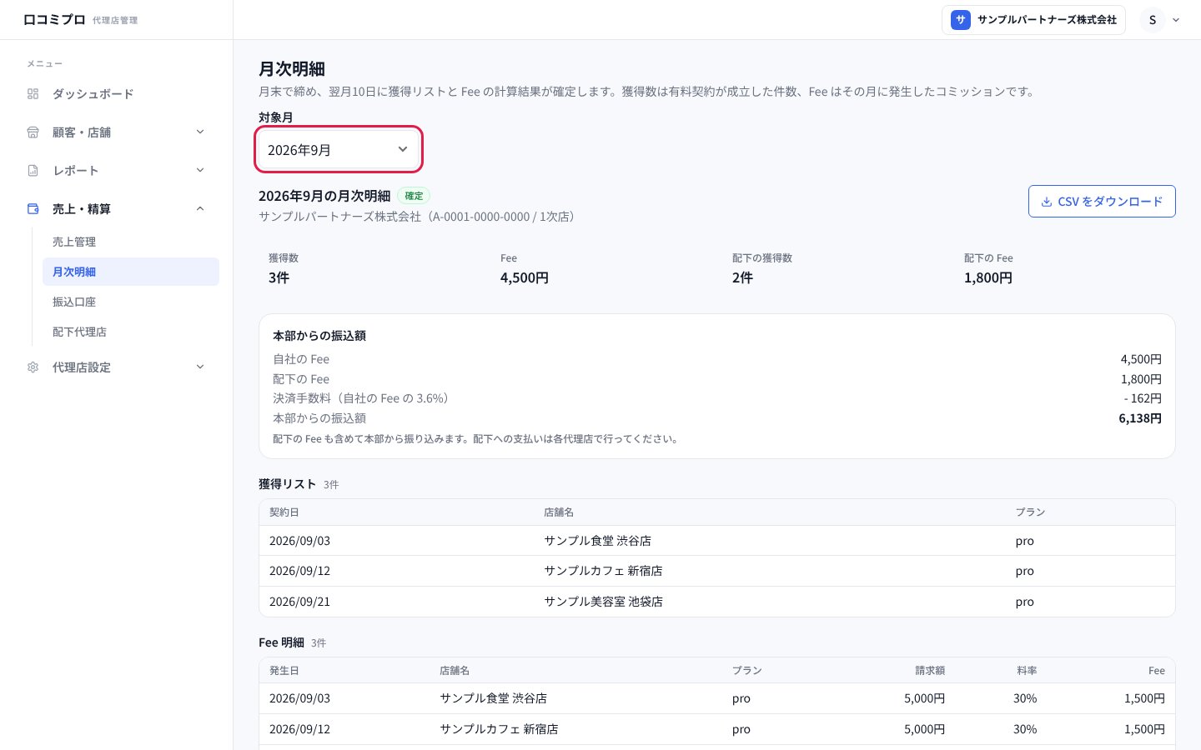Open 売上管理 submenu item
This screenshot has height=750, width=1201.
coord(131,242)
